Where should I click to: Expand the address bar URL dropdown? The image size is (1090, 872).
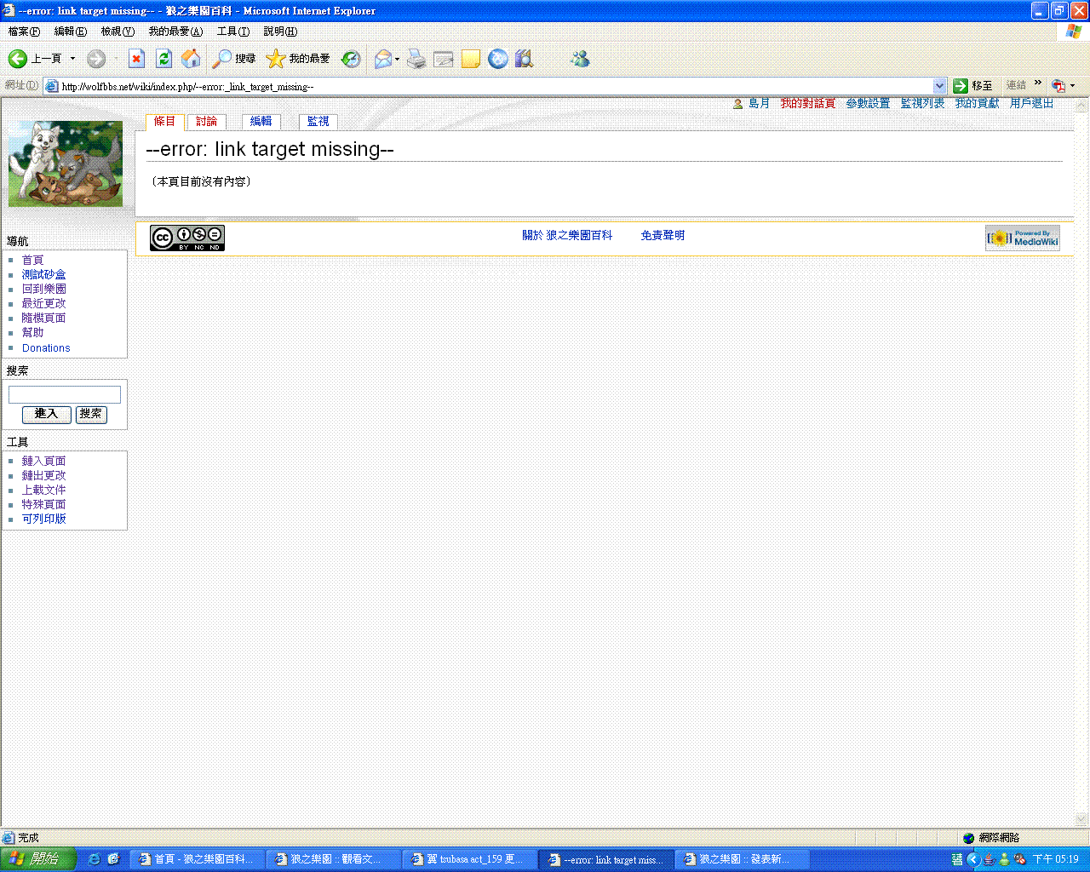pos(939,86)
